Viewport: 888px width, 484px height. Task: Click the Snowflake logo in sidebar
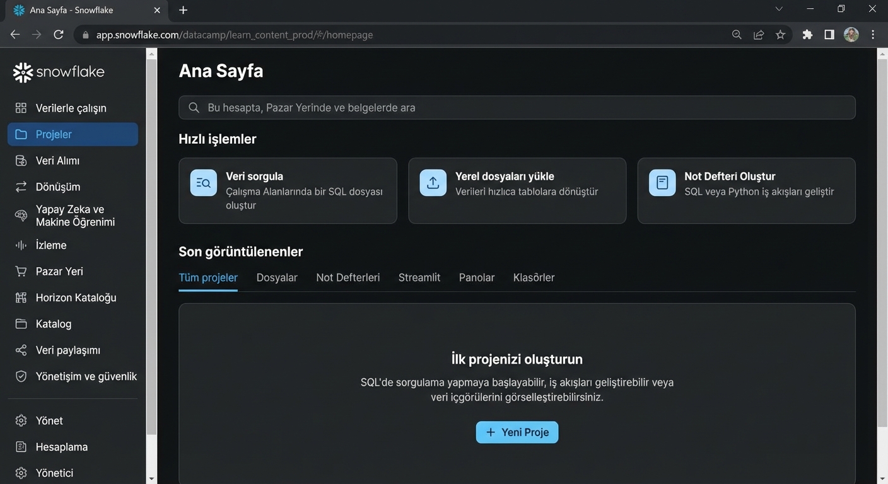click(59, 72)
